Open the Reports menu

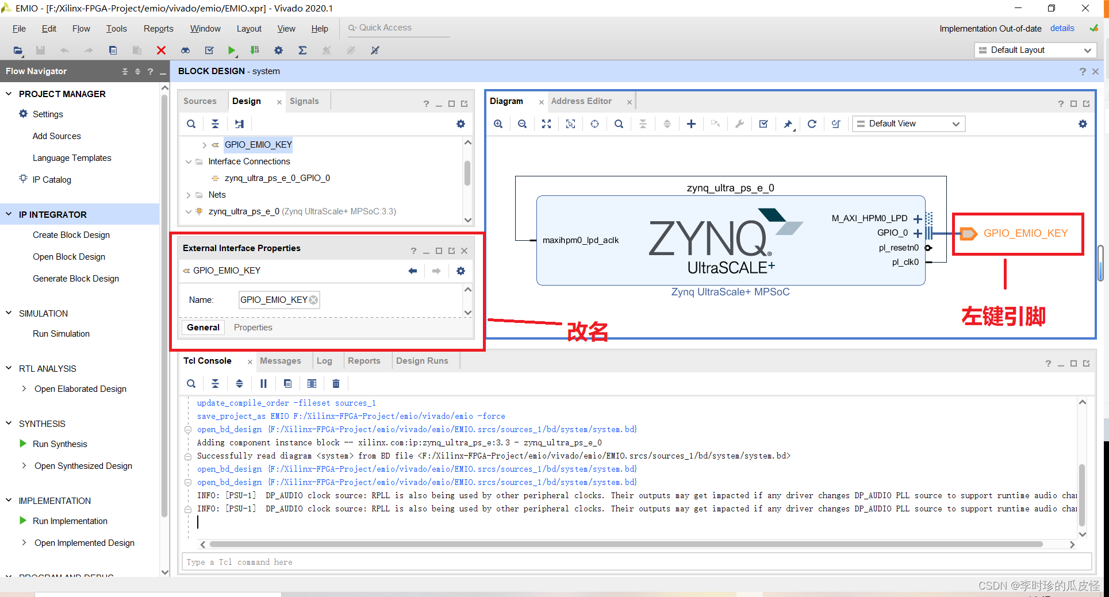click(158, 29)
